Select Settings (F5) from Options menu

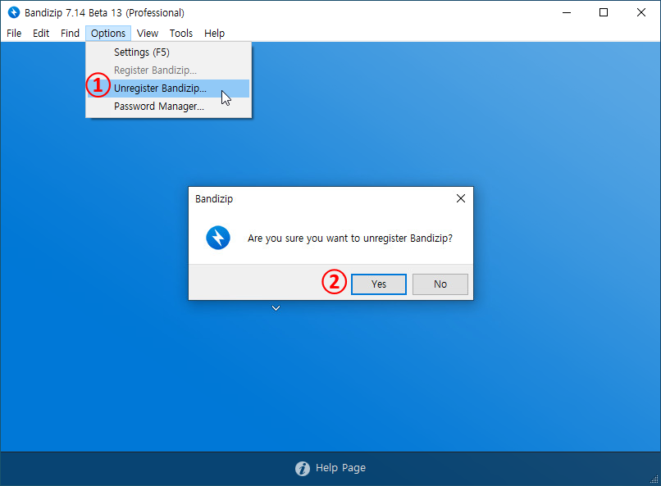pyautogui.click(x=142, y=52)
